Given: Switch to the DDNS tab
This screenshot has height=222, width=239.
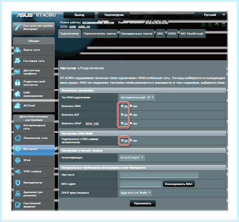Looking at the screenshot, I should [x=172, y=33].
